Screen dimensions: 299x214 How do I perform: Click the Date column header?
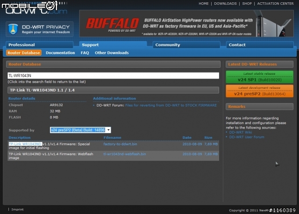187,137
